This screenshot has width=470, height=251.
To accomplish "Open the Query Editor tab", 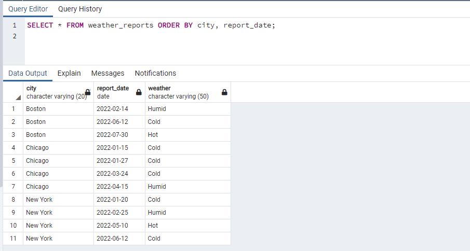I will click(28, 9).
